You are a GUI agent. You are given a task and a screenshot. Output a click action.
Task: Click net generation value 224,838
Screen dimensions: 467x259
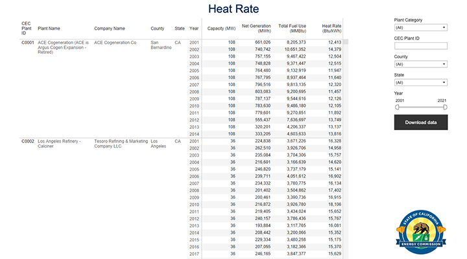[x=263, y=141]
